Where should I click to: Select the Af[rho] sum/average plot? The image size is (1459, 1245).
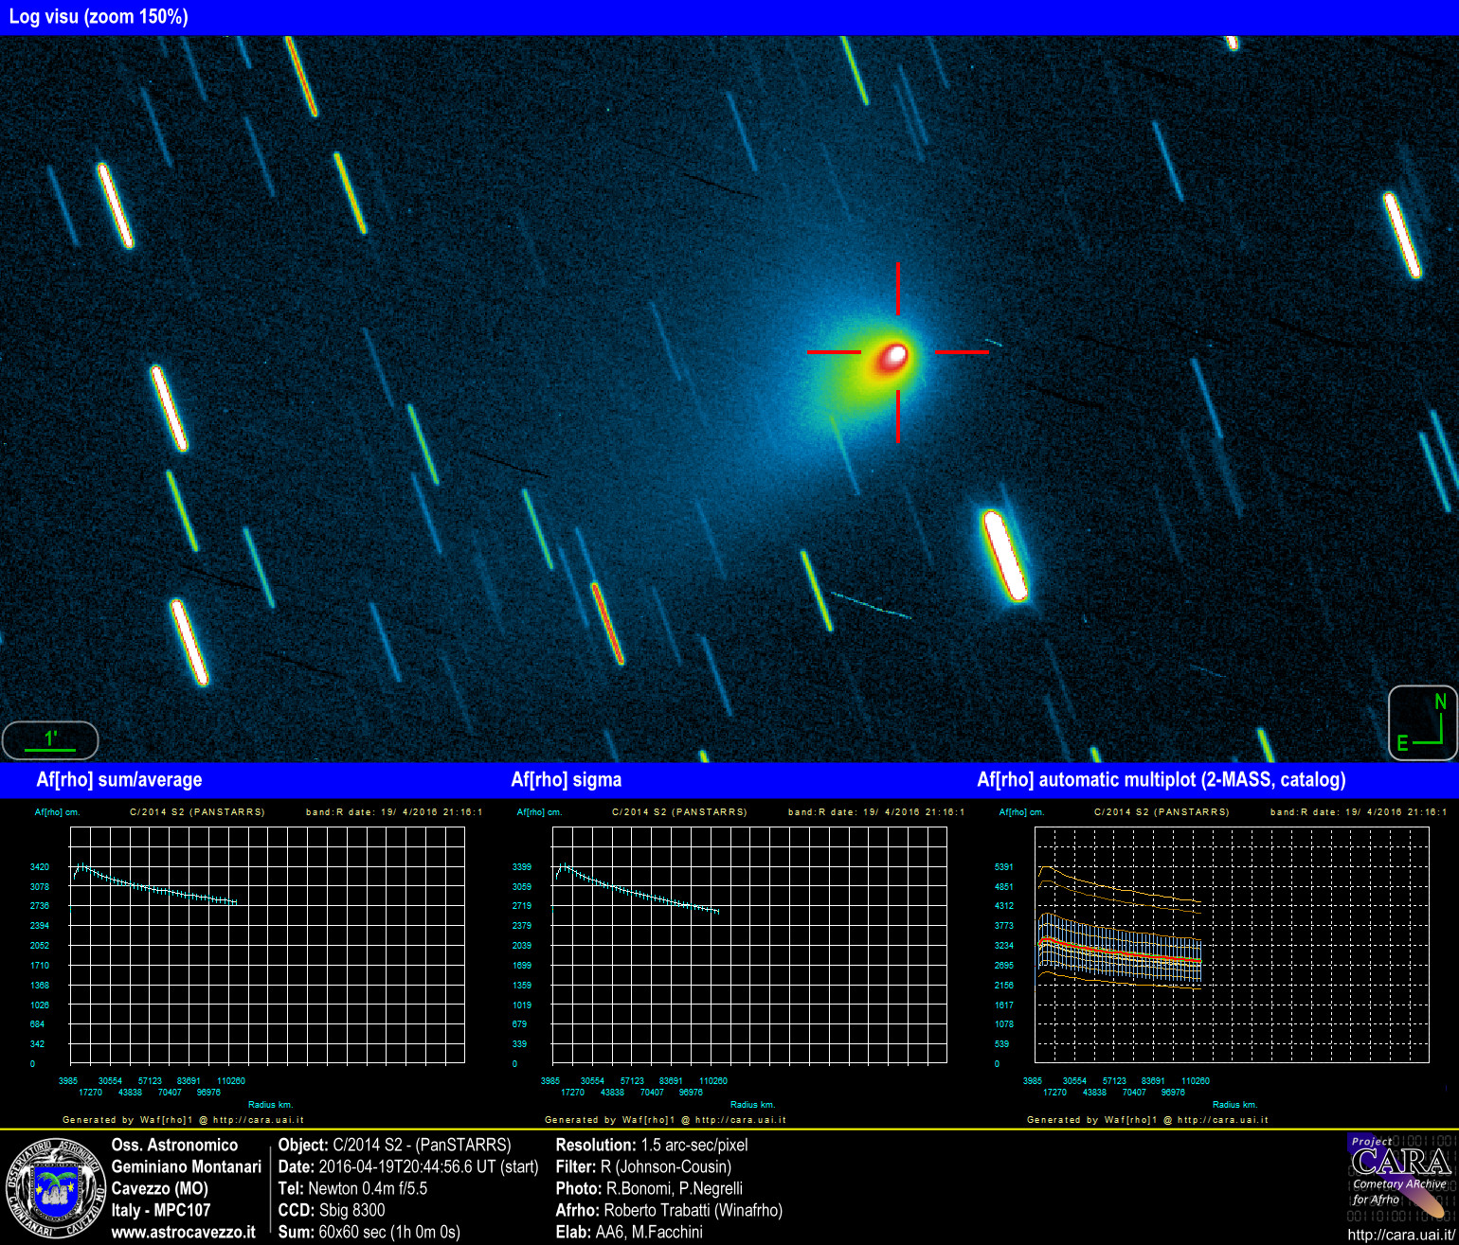pyautogui.click(x=267, y=945)
